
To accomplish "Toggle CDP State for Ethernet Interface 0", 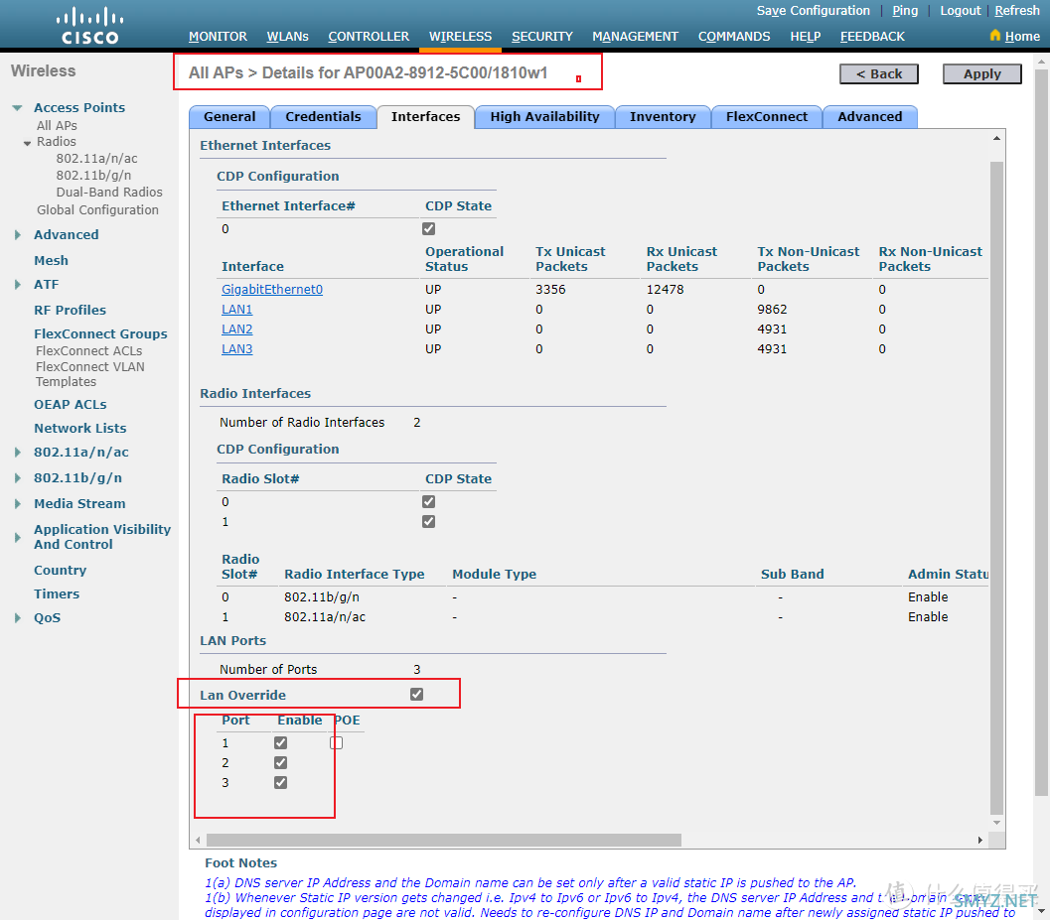I will 428,228.
